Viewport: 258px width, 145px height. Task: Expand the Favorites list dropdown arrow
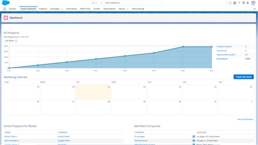click(x=230, y=3)
